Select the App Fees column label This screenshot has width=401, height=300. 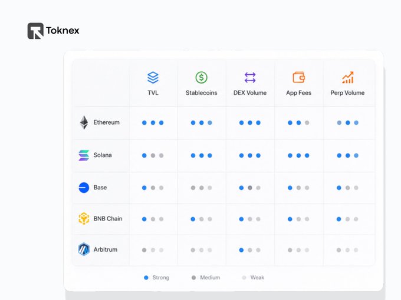point(299,93)
